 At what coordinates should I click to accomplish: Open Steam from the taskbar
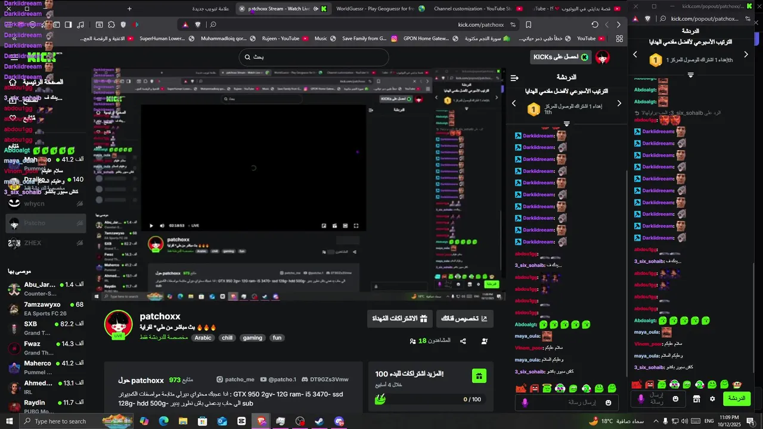click(320, 421)
